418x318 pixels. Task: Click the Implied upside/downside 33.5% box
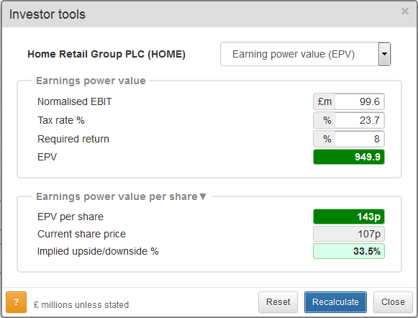click(349, 251)
